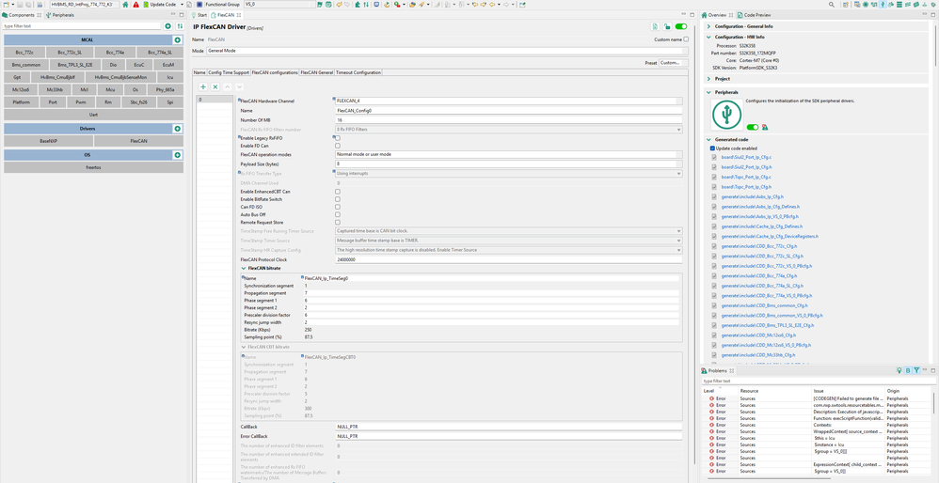Add a new Drivers component with plus icon

(177, 129)
